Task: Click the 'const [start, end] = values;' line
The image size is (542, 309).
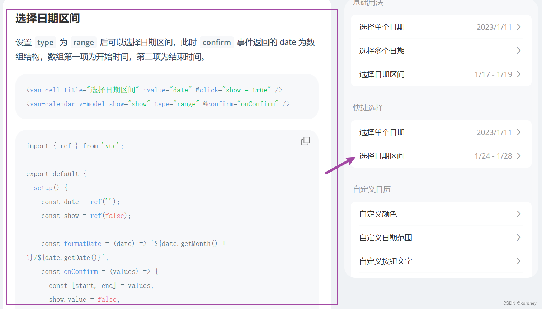Action: click(101, 286)
